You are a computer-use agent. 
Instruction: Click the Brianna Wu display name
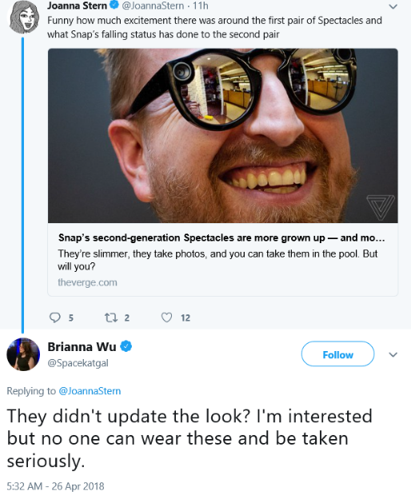click(82, 346)
